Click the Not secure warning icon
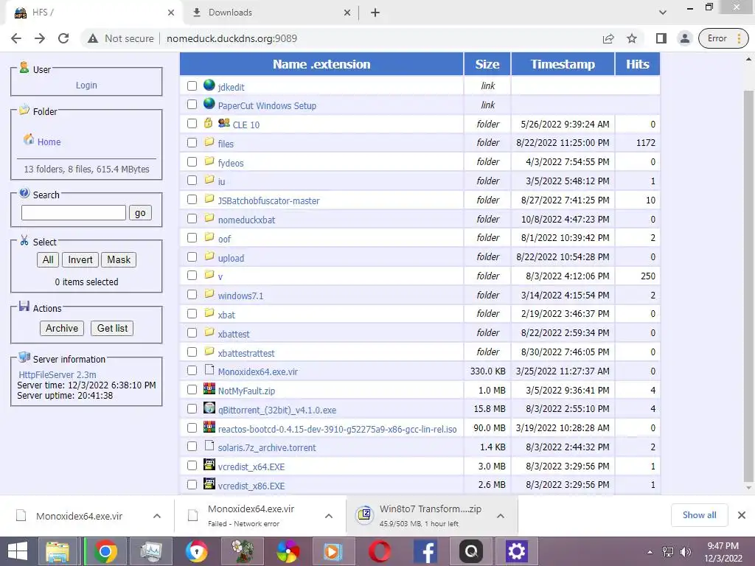755x566 pixels. click(x=93, y=38)
